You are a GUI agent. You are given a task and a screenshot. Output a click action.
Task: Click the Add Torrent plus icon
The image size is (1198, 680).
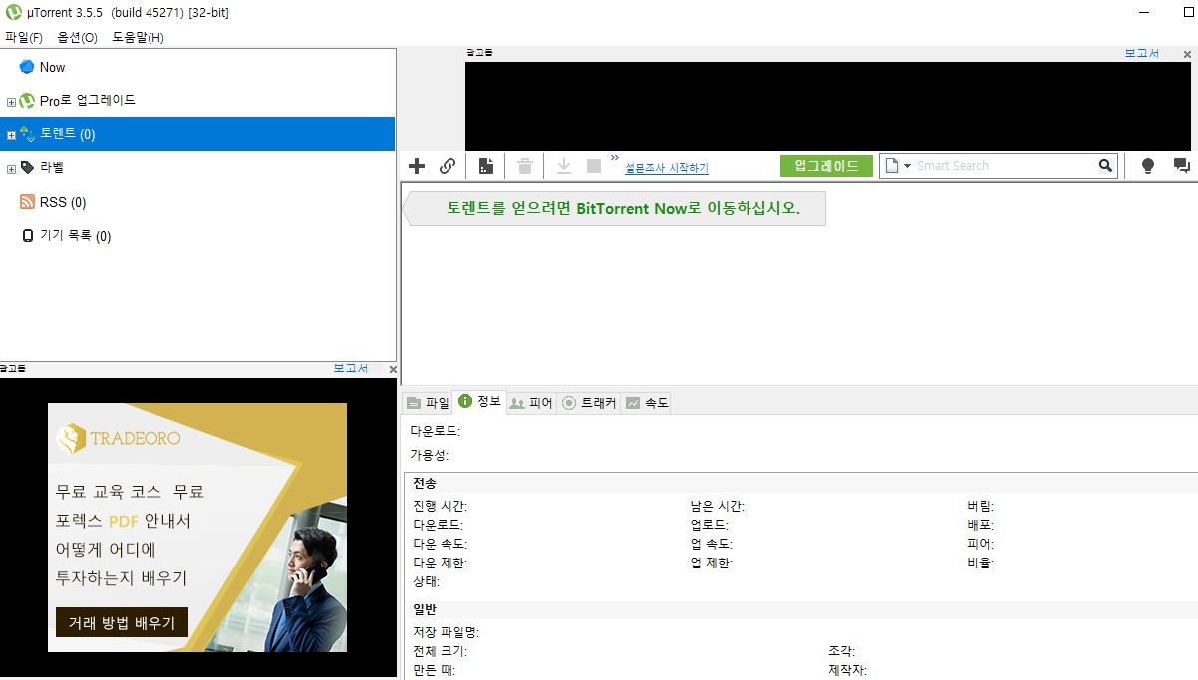coord(417,166)
